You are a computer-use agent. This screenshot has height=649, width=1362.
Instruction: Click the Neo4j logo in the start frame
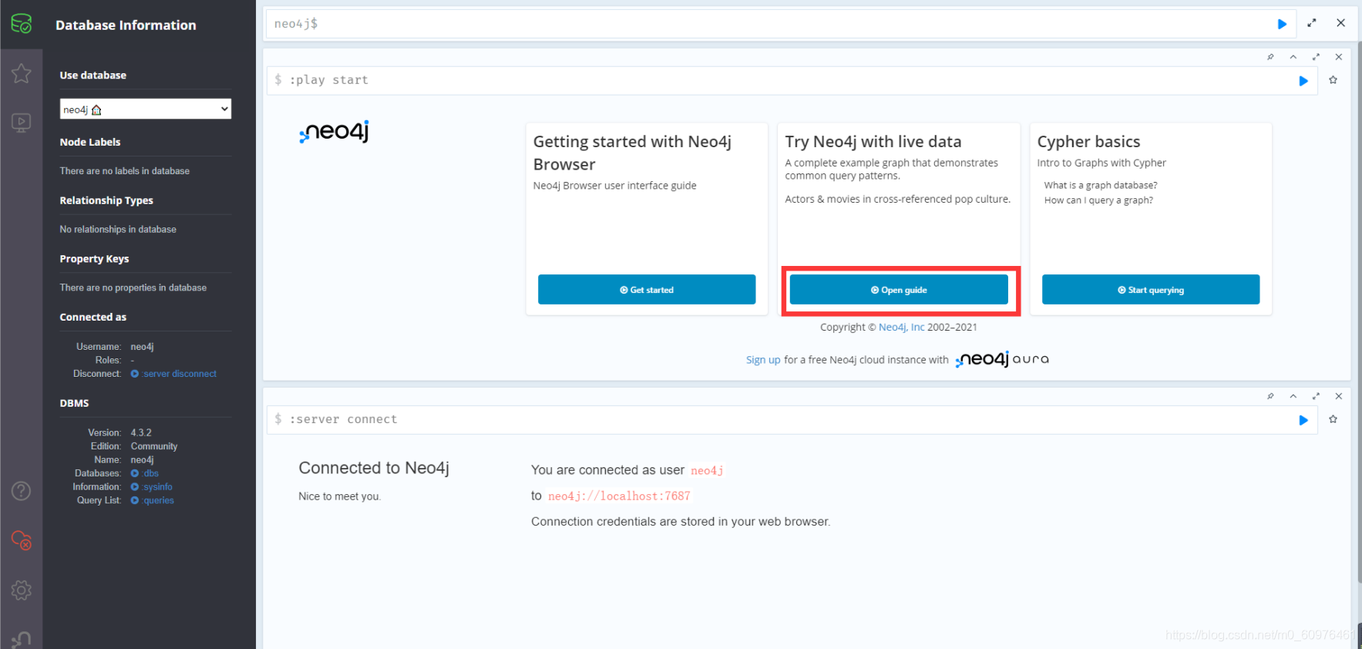pyautogui.click(x=335, y=132)
